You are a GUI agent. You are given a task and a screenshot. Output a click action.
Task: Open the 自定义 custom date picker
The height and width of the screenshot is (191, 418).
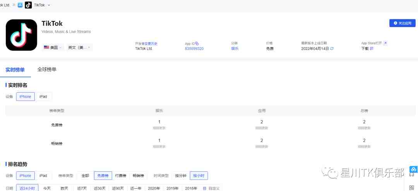[x=214, y=188]
